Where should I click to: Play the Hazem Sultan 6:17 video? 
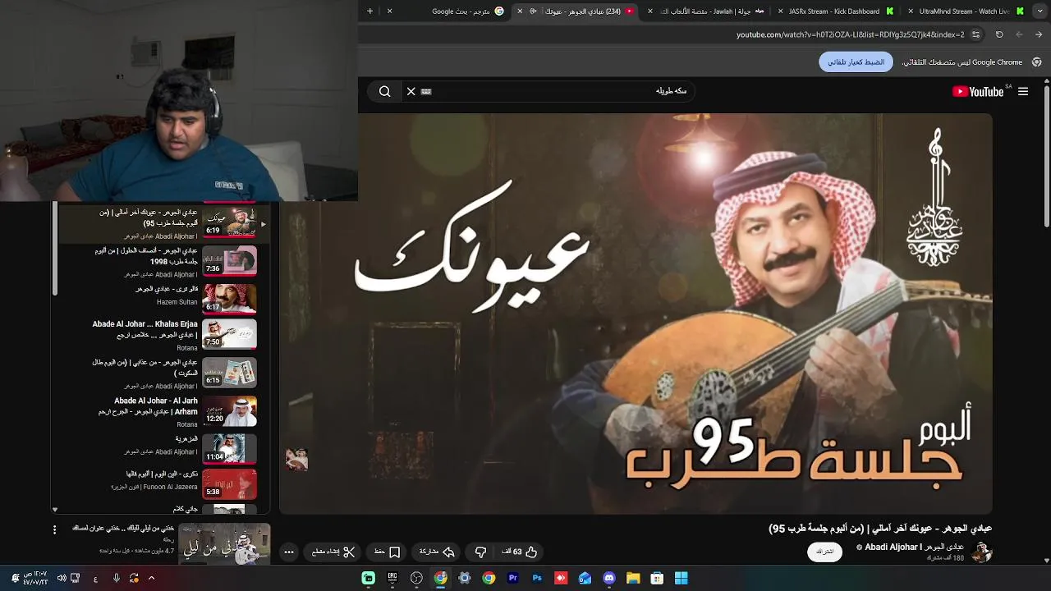tap(230, 299)
